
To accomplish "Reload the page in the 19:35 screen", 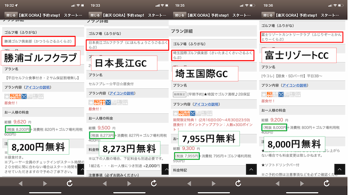I will (238, 183).
